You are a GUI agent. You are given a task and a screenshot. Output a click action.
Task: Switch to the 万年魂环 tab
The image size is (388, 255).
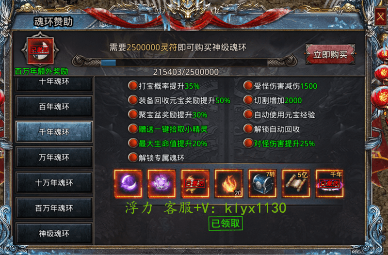(x=54, y=157)
